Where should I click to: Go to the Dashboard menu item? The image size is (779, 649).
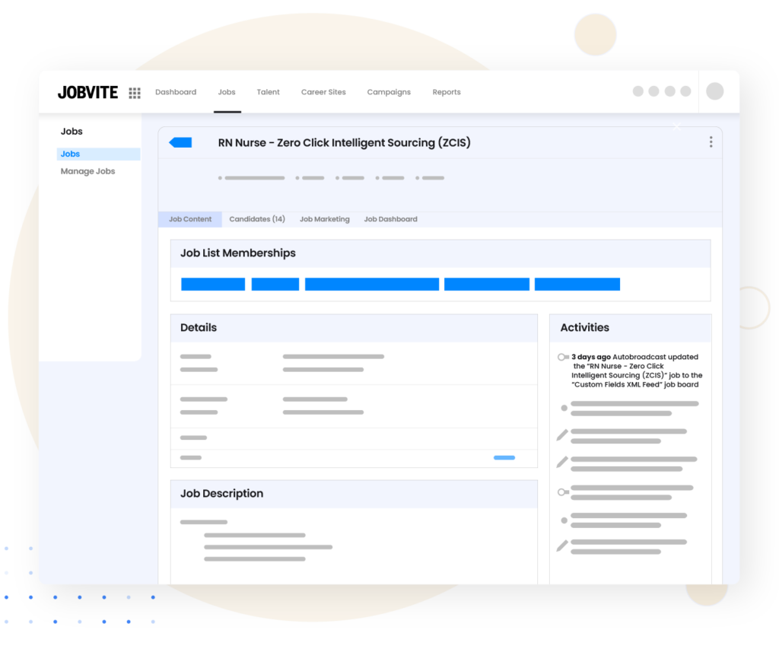[x=176, y=92]
